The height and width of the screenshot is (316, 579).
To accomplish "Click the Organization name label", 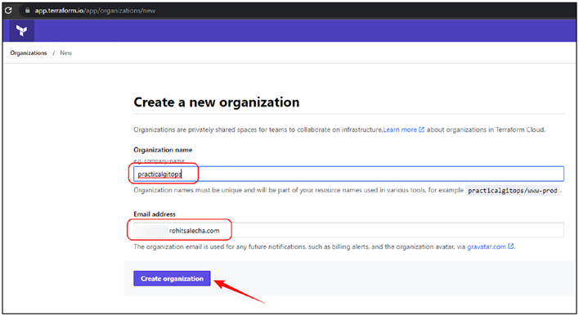I will tap(163, 150).
